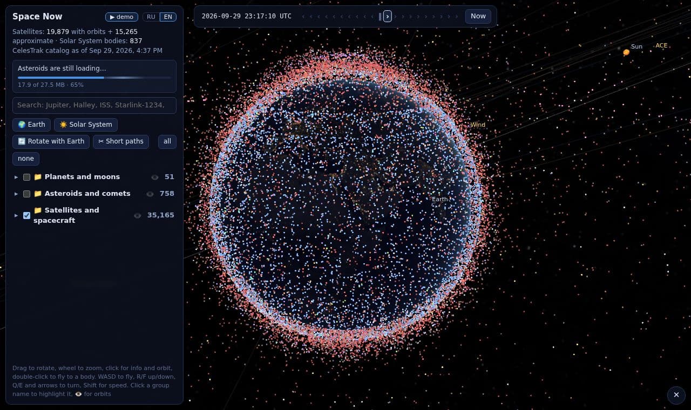Click the 758 asteroid count

pyautogui.click(x=167, y=194)
